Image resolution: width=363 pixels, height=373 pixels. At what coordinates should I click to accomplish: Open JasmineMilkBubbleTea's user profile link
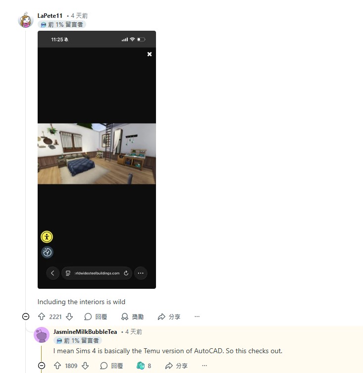(85, 331)
